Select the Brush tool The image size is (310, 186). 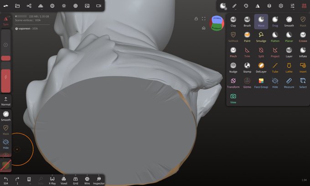point(247,21)
